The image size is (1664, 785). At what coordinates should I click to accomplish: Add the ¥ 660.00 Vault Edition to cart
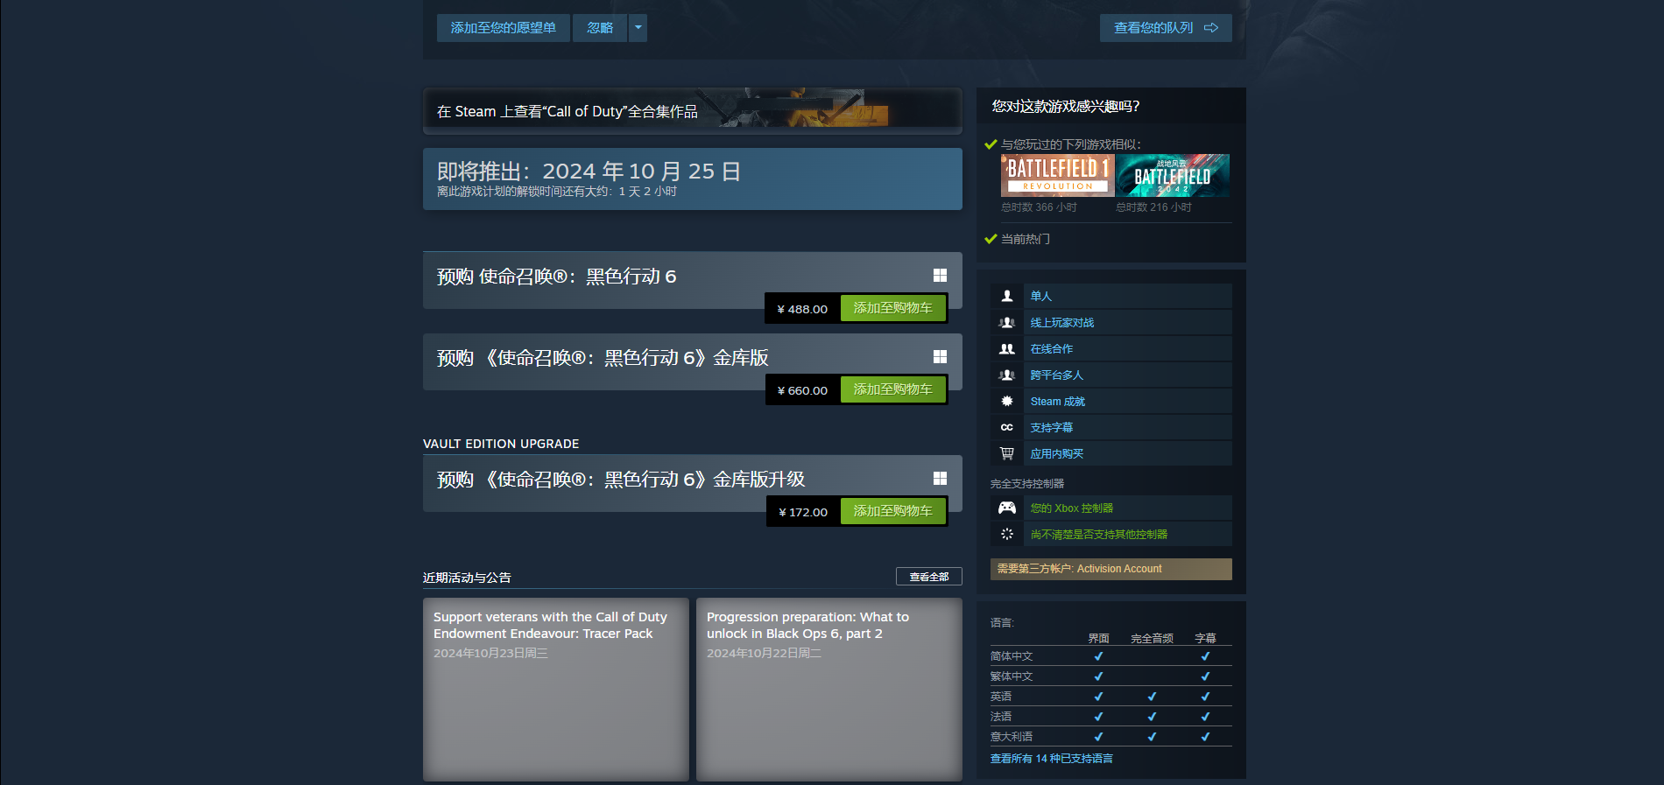[x=892, y=389]
